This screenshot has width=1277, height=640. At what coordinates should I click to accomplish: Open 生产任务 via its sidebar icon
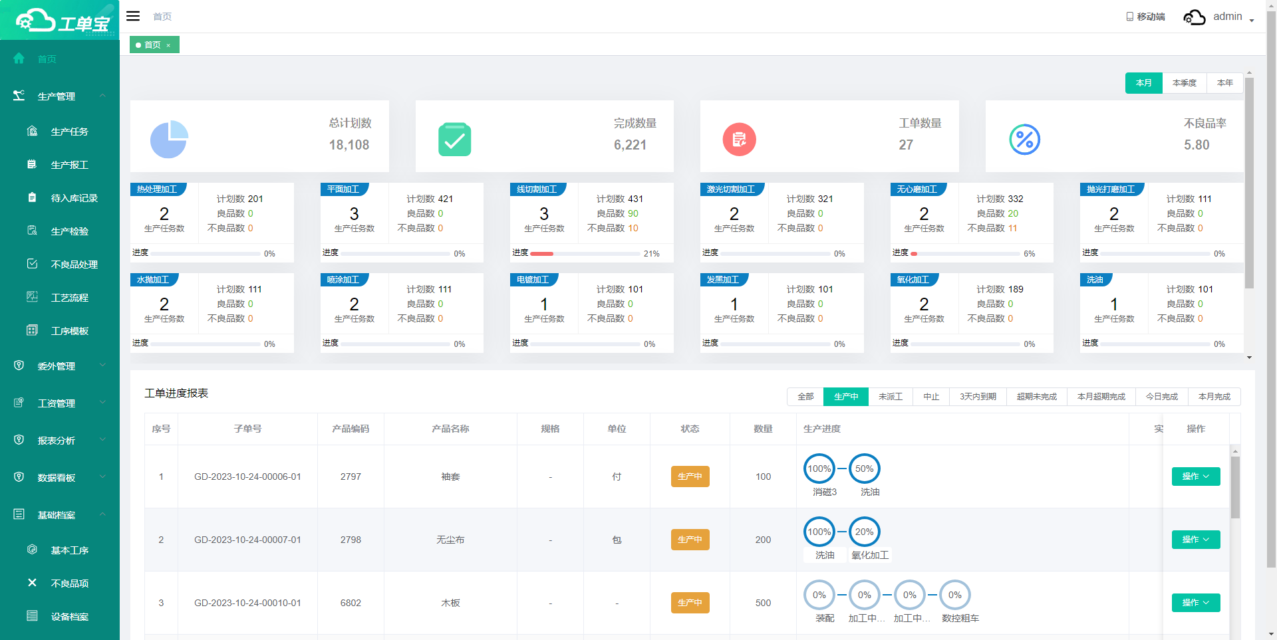point(32,131)
